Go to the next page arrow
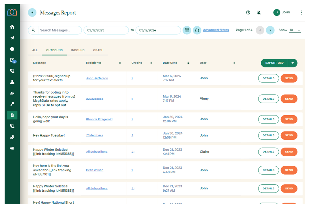The image size is (310, 208). tap(270, 30)
